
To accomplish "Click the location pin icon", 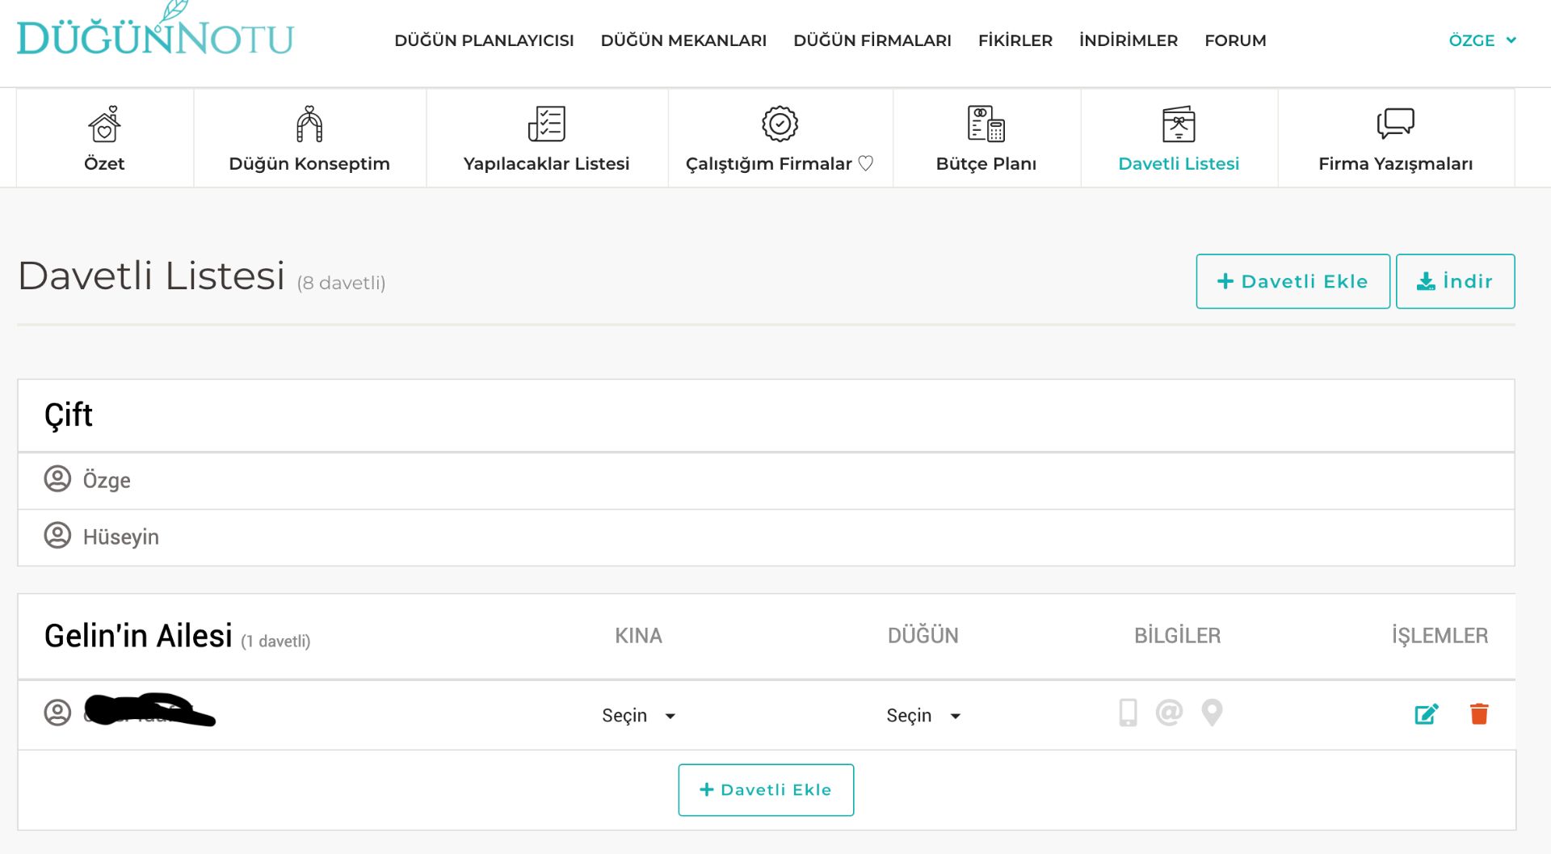I will point(1212,713).
